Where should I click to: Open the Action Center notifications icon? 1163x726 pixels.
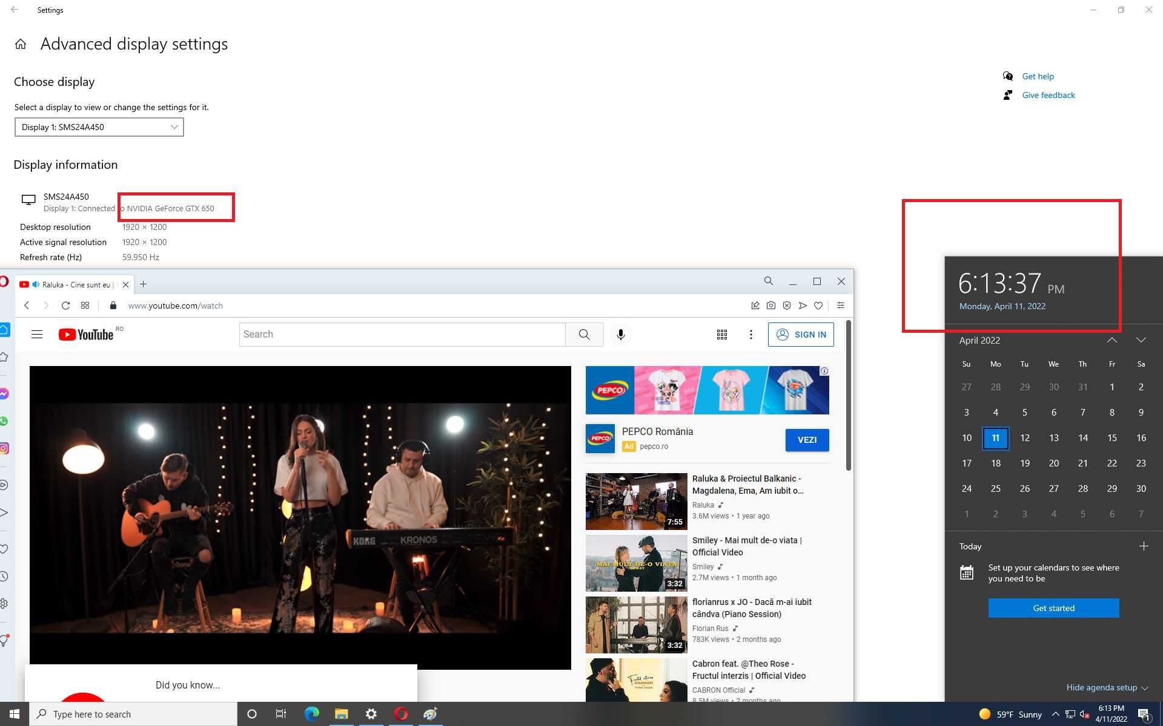point(1144,714)
